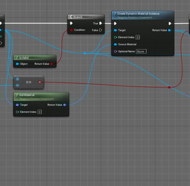Screen dimensions: 190x186
Task: Select the blue reroute node below the Branch node
Action: point(85,53)
